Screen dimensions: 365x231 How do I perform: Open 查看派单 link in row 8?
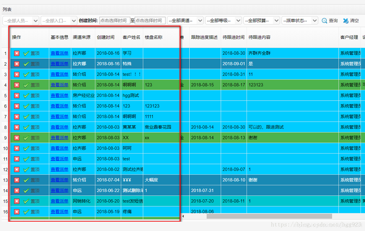pos(59,127)
